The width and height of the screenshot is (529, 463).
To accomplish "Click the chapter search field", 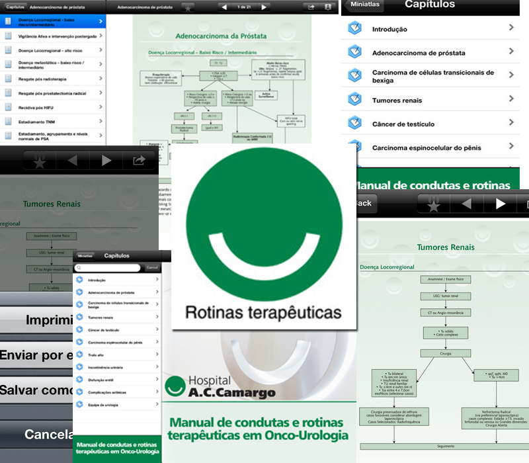I will pos(108,268).
